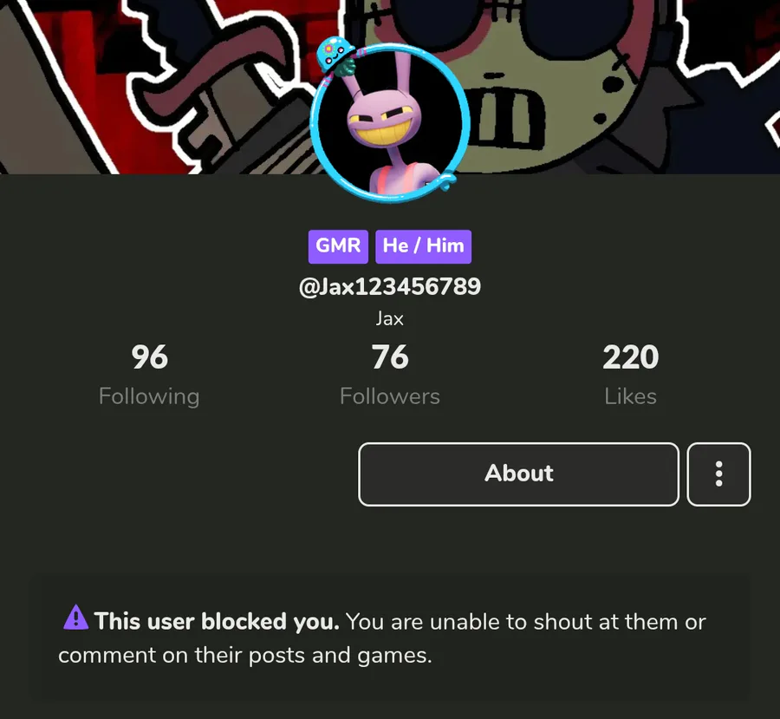Viewport: 780px width, 719px height.
Task: Open the About section button
Action: coord(518,474)
